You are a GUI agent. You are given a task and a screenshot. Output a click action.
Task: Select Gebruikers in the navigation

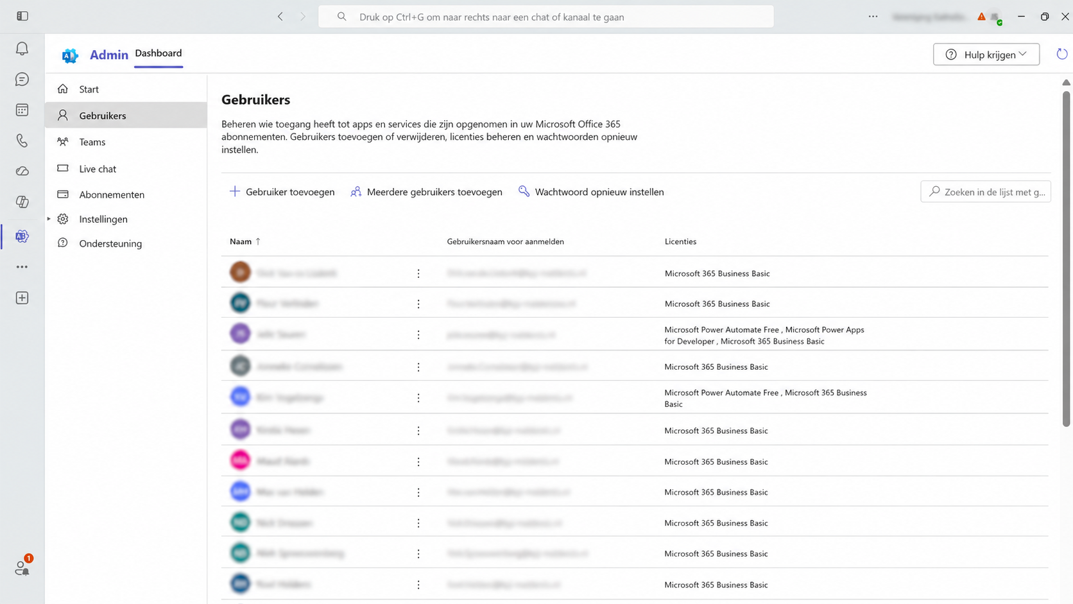126,116
